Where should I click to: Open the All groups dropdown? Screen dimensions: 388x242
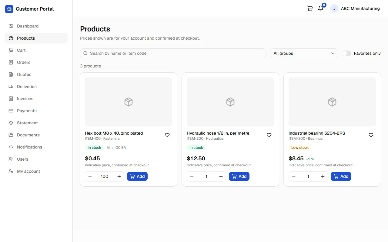tap(304, 53)
